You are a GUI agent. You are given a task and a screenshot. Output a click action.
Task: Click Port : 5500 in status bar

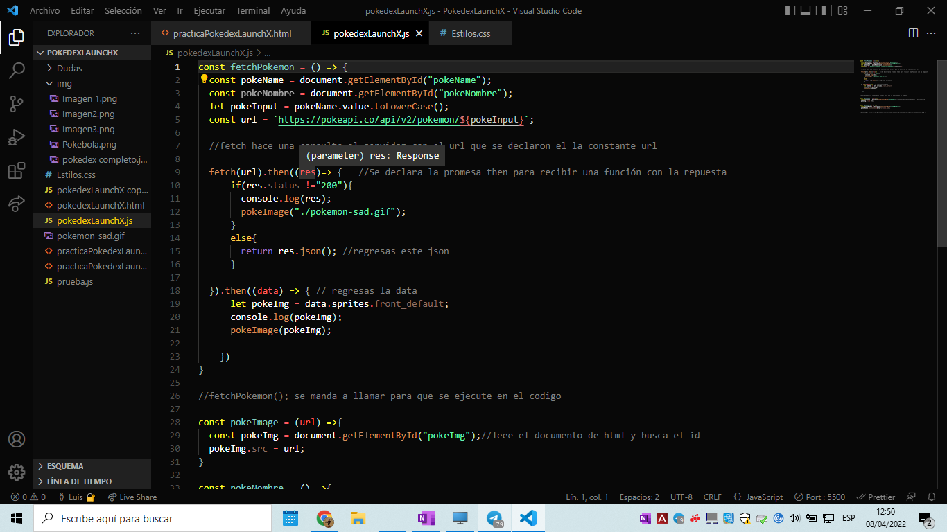pyautogui.click(x=820, y=497)
